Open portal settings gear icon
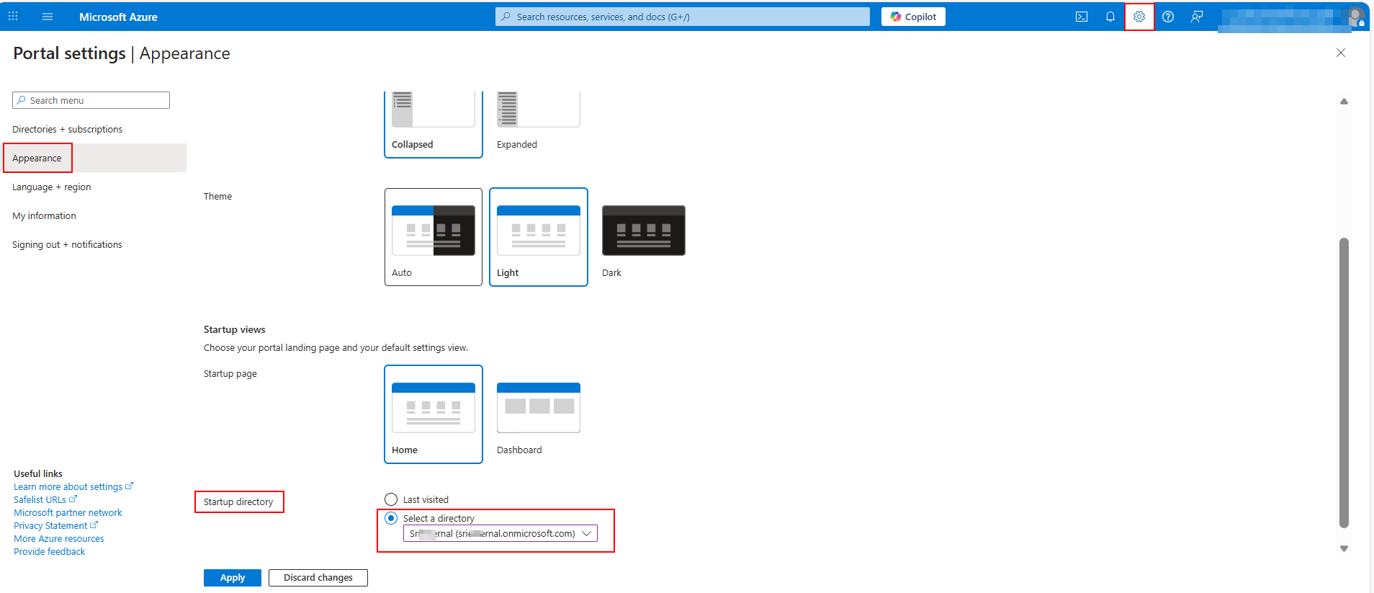 [x=1139, y=17]
